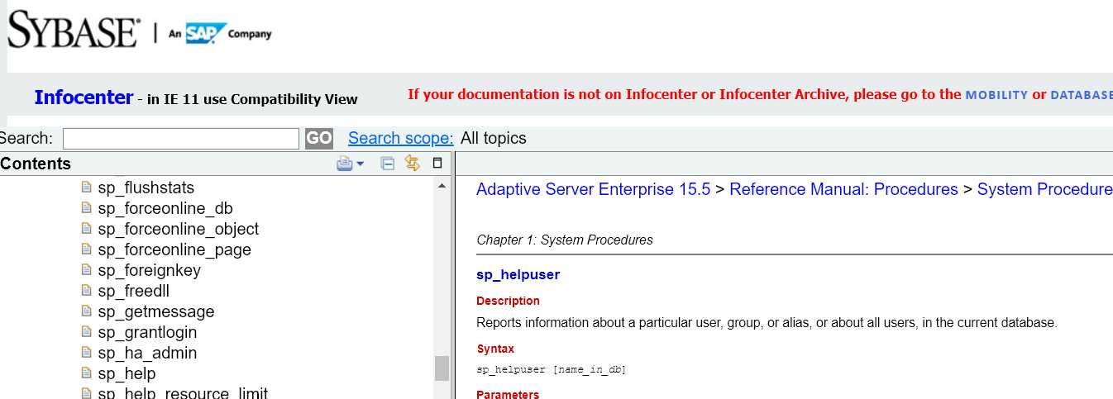Focus the Search input field
The width and height of the screenshot is (1113, 399).
click(181, 138)
